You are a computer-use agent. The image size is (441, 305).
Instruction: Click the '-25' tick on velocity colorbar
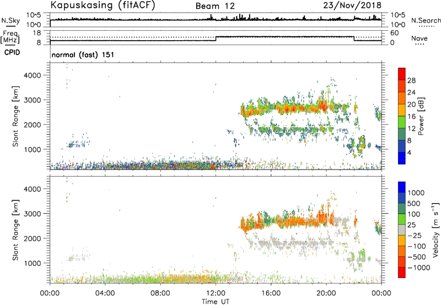point(415,235)
